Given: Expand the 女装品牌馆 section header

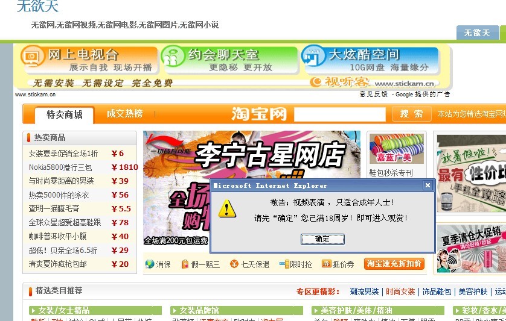Looking at the screenshot, I should tap(237, 310).
